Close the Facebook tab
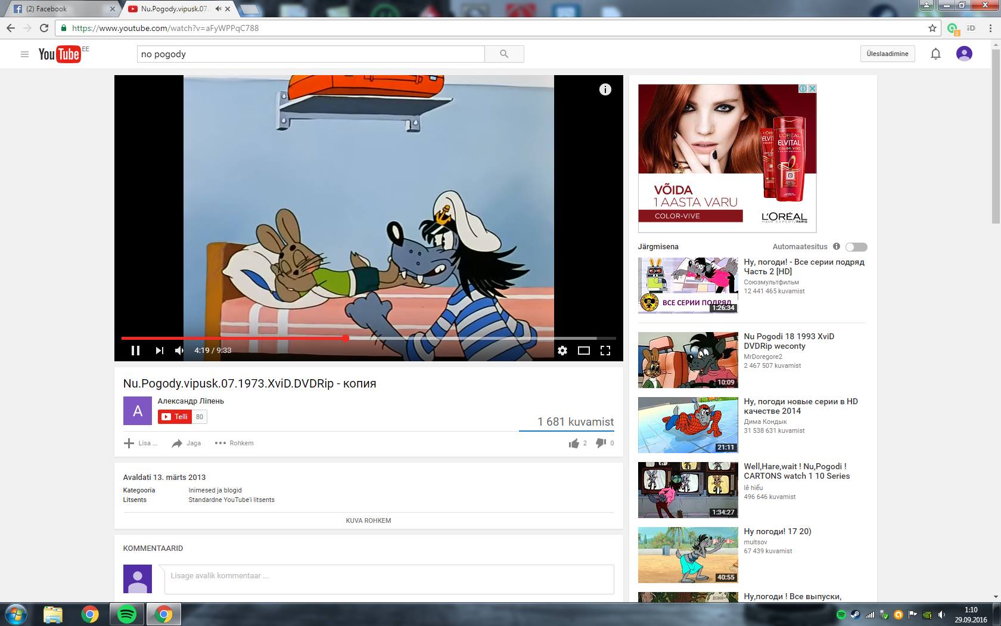This screenshot has width=1001, height=626. click(113, 9)
